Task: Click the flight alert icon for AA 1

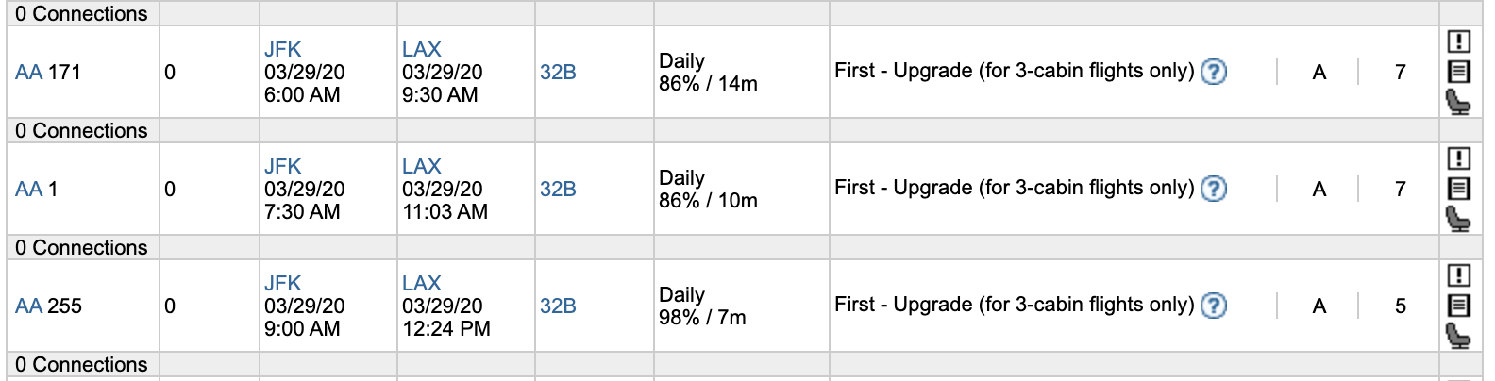Action: click(x=1458, y=158)
